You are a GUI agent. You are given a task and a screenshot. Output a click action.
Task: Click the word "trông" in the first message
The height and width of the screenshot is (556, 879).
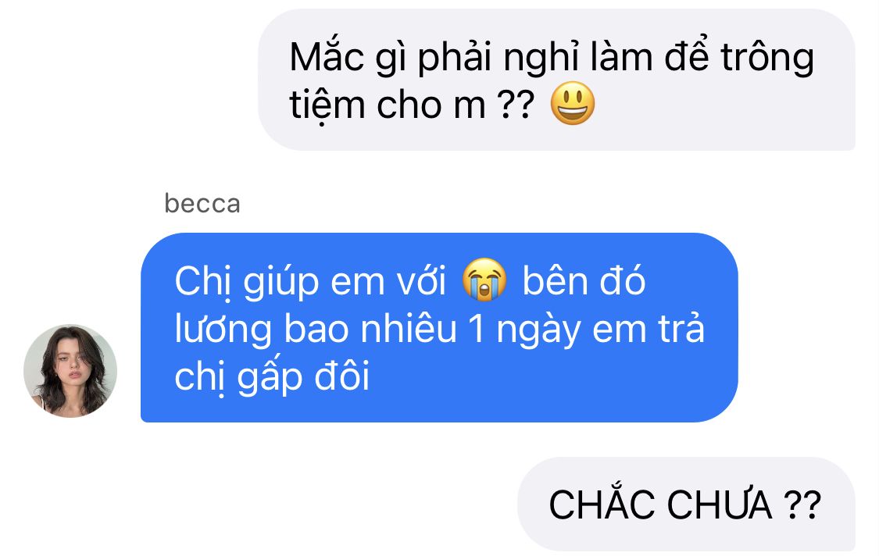click(x=767, y=59)
